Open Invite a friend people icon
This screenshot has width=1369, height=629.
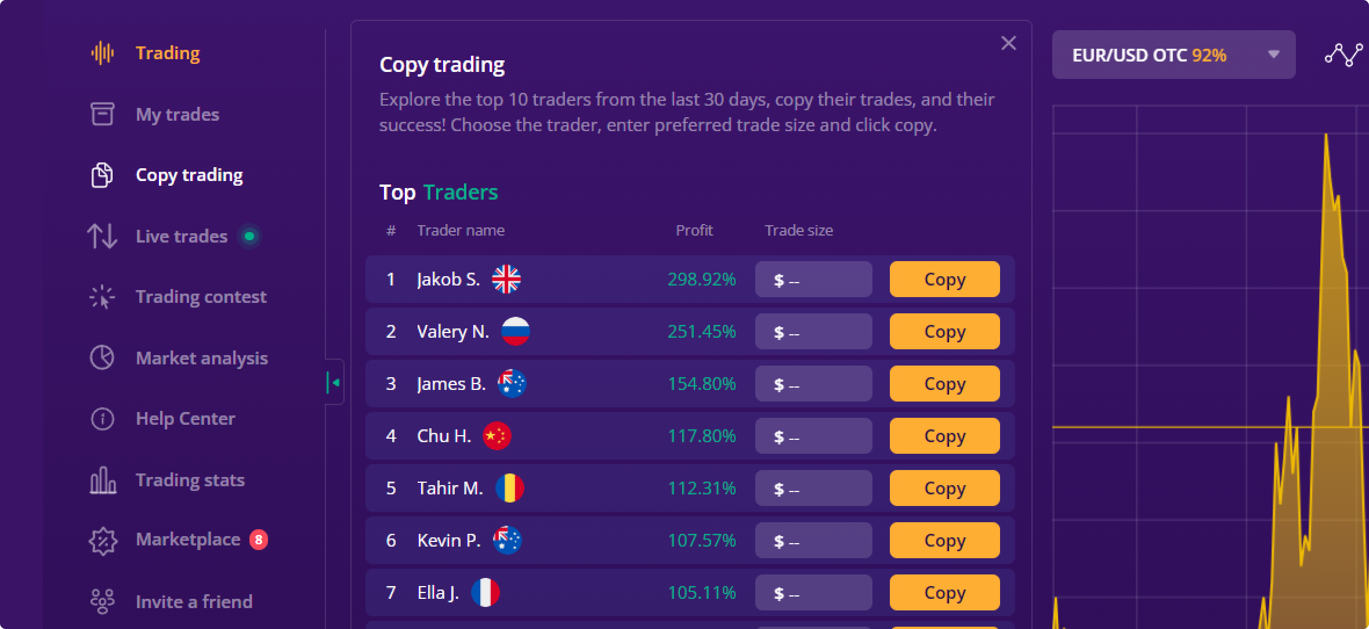[x=102, y=601]
